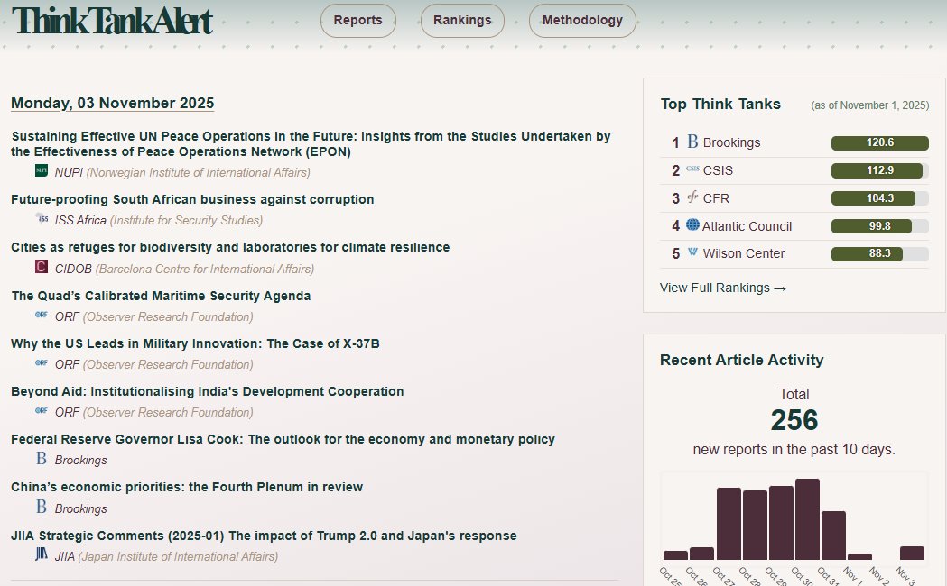This screenshot has width=947, height=586.
Task: Click ORF logo beside Quad's Maritime article
Action: click(41, 315)
